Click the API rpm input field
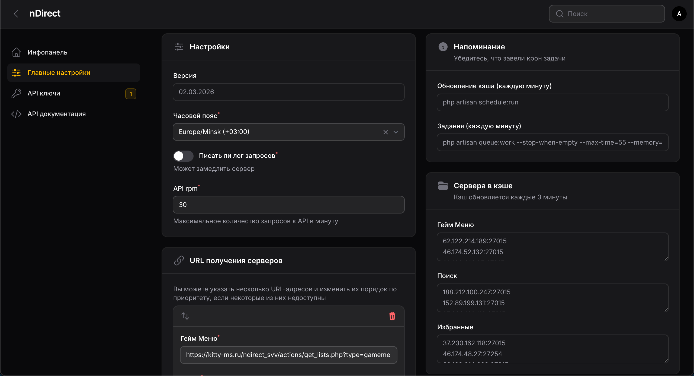Image resolution: width=694 pixels, height=376 pixels. pos(288,205)
